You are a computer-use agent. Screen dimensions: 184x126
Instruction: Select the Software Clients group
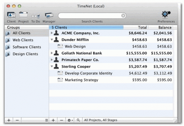coord(27,47)
